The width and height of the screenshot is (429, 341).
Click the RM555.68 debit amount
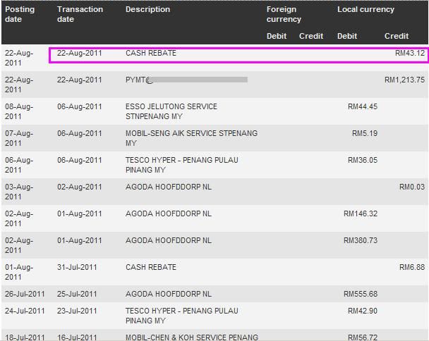pyautogui.click(x=360, y=294)
